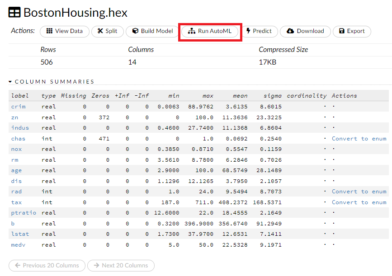
Task: Click the Run AutoML hierarchy icon
Action: (x=192, y=31)
